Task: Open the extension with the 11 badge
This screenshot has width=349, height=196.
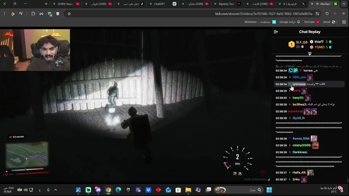Action: tap(50, 14)
